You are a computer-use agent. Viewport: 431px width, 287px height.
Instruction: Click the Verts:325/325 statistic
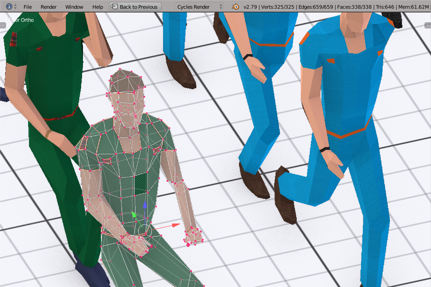pos(277,7)
